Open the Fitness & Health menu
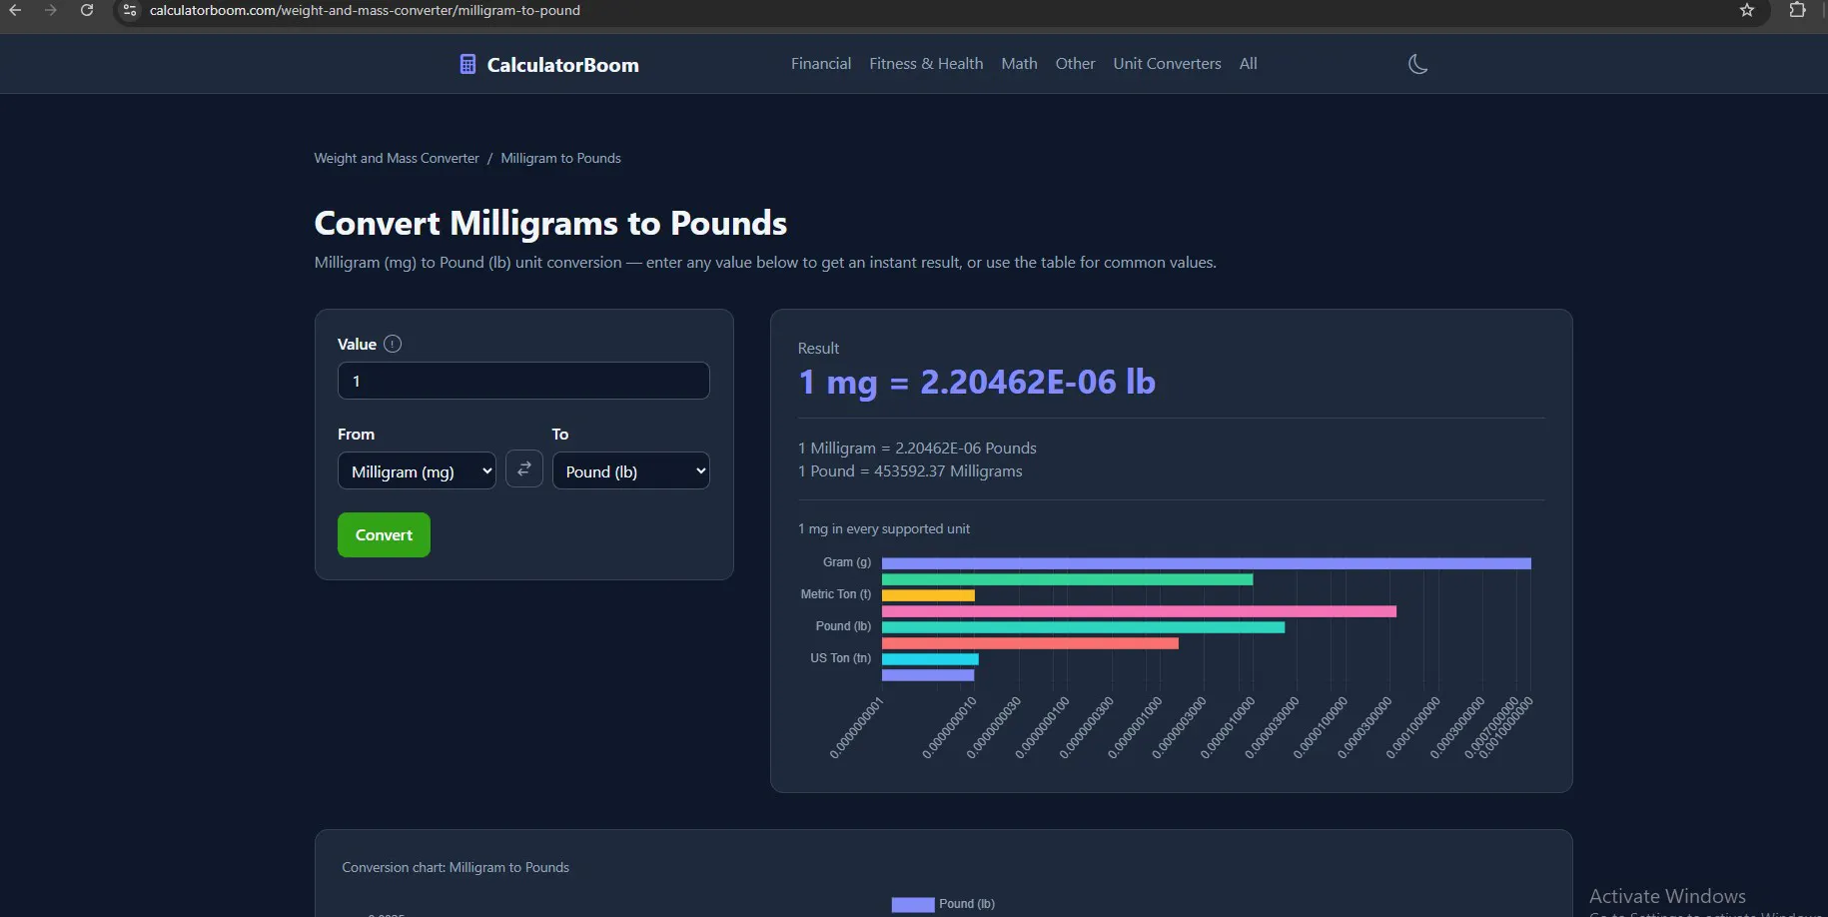The width and height of the screenshot is (1828, 917). (x=926, y=64)
